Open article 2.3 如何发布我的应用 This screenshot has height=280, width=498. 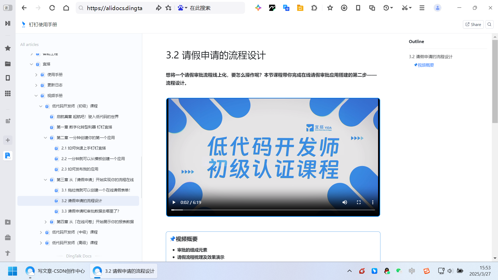point(80,169)
